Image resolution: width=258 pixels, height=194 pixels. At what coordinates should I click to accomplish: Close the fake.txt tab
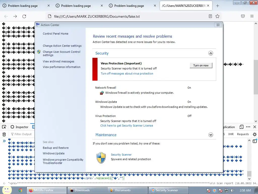click(x=208, y=6)
